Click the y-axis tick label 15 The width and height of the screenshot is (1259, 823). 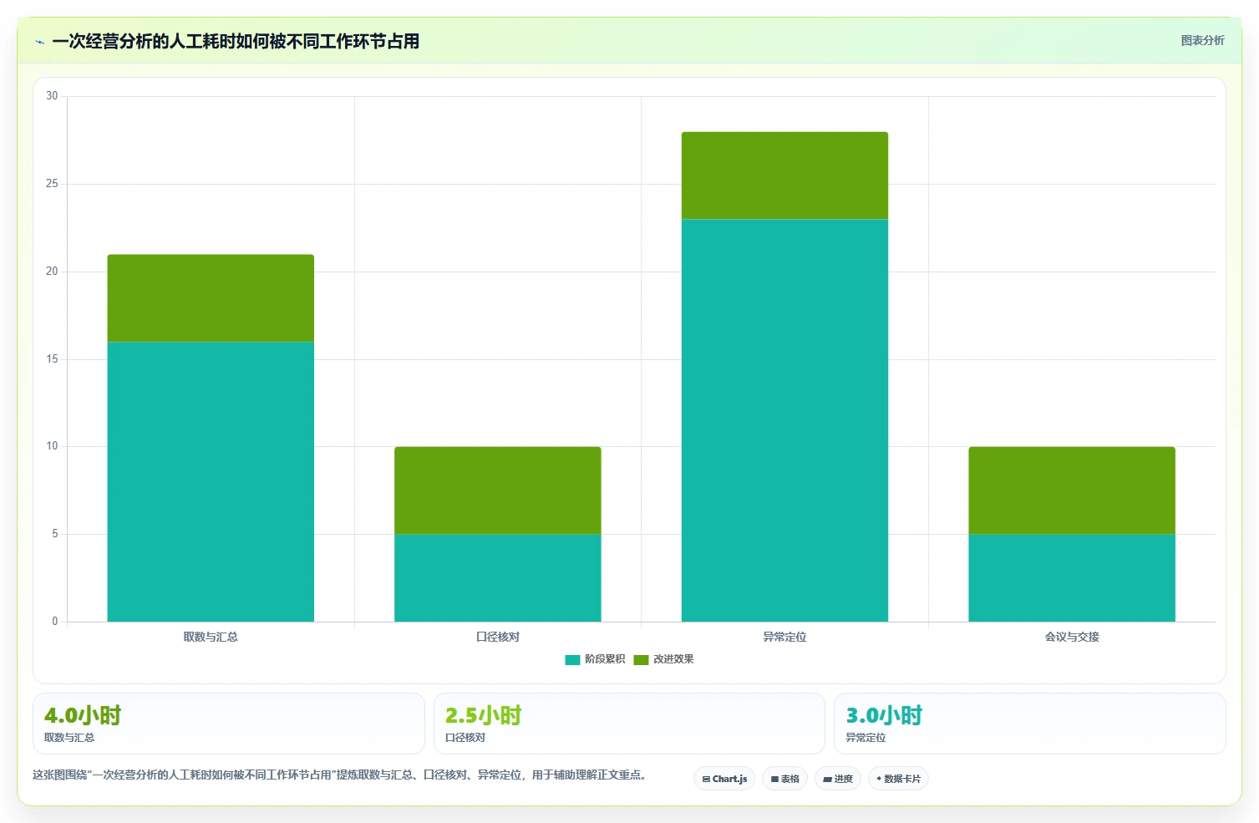52,359
